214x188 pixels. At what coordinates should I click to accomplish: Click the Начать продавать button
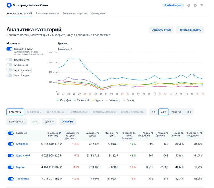190,30
